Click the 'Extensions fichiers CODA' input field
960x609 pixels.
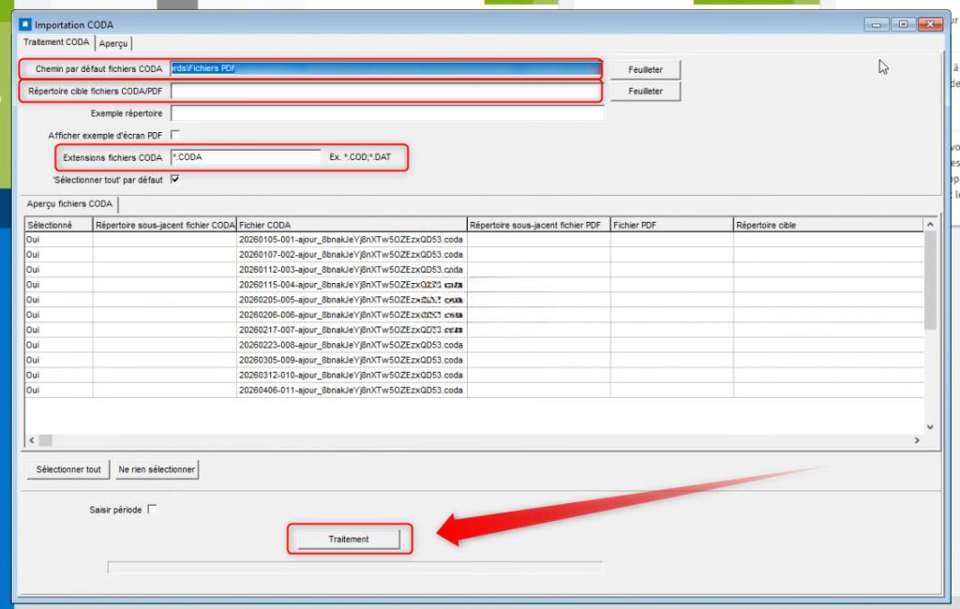247,157
